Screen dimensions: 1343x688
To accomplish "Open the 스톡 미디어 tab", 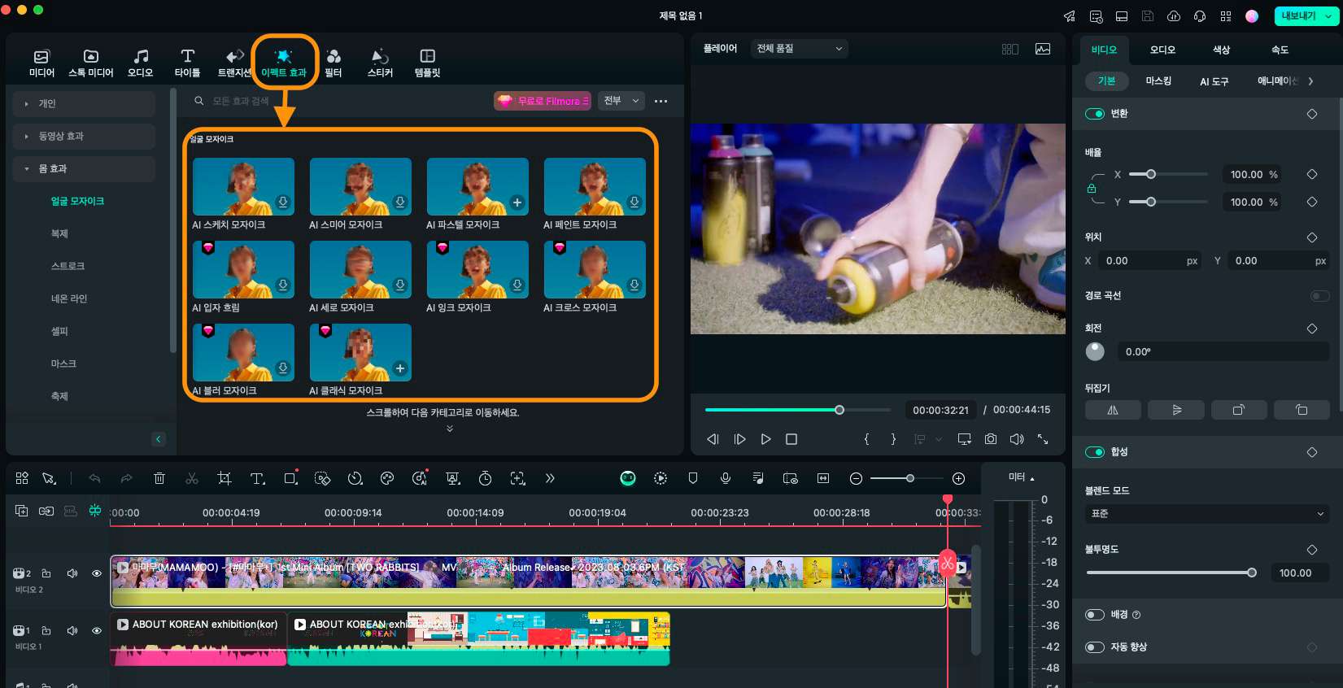I will [91, 63].
